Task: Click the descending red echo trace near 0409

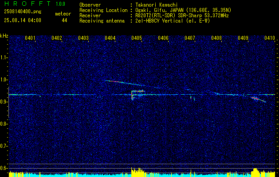Action: pyautogui.click(x=258, y=100)
